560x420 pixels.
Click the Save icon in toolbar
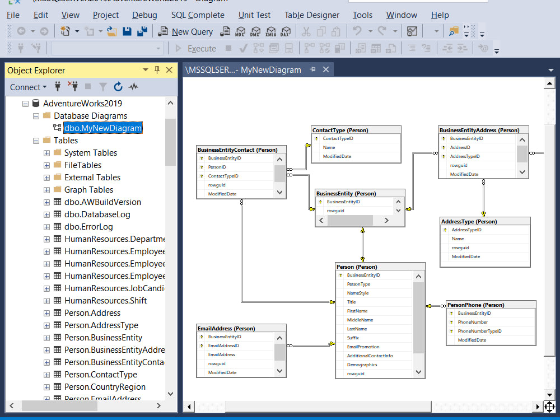127,32
